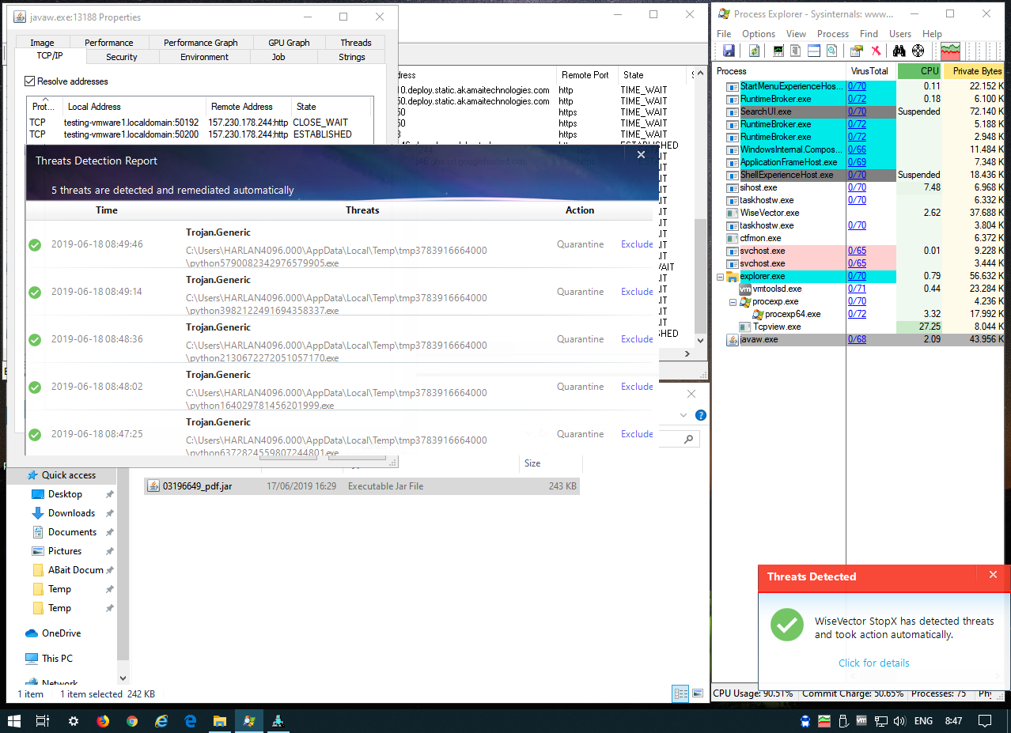Viewport: 1011px width, 733px height.
Task: Click the search magnifier icon in File Explorer
Action: [690, 440]
